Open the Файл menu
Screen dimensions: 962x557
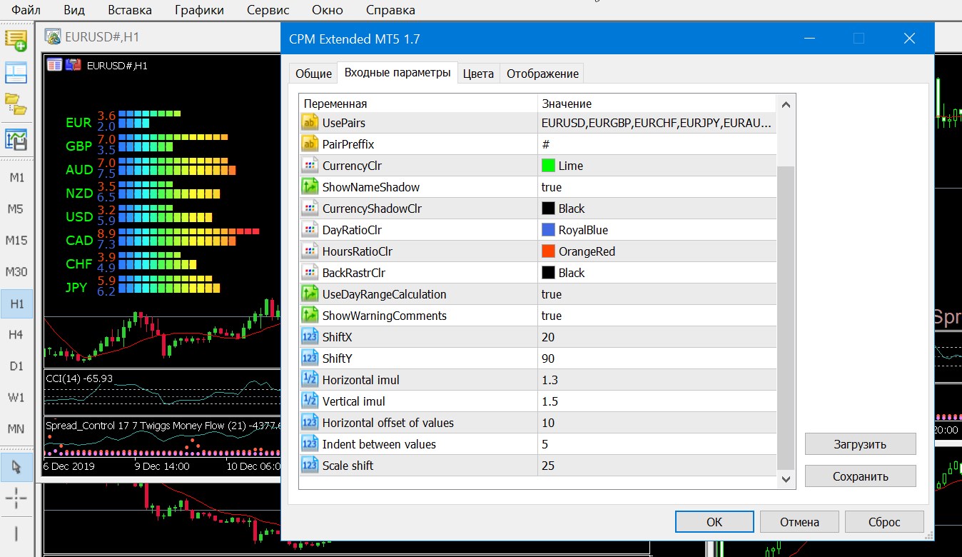pos(26,10)
